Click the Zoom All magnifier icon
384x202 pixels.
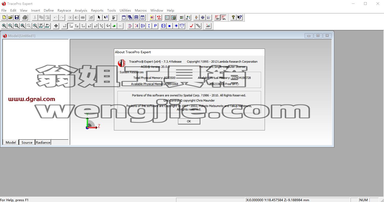coord(23,26)
